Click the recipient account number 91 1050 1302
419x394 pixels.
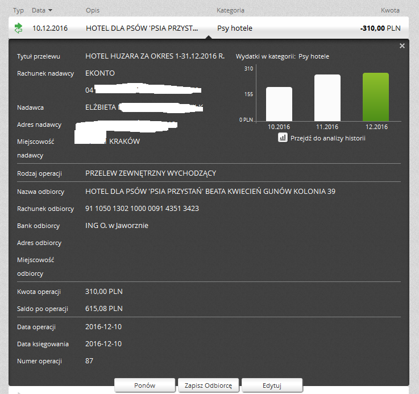[142, 209]
